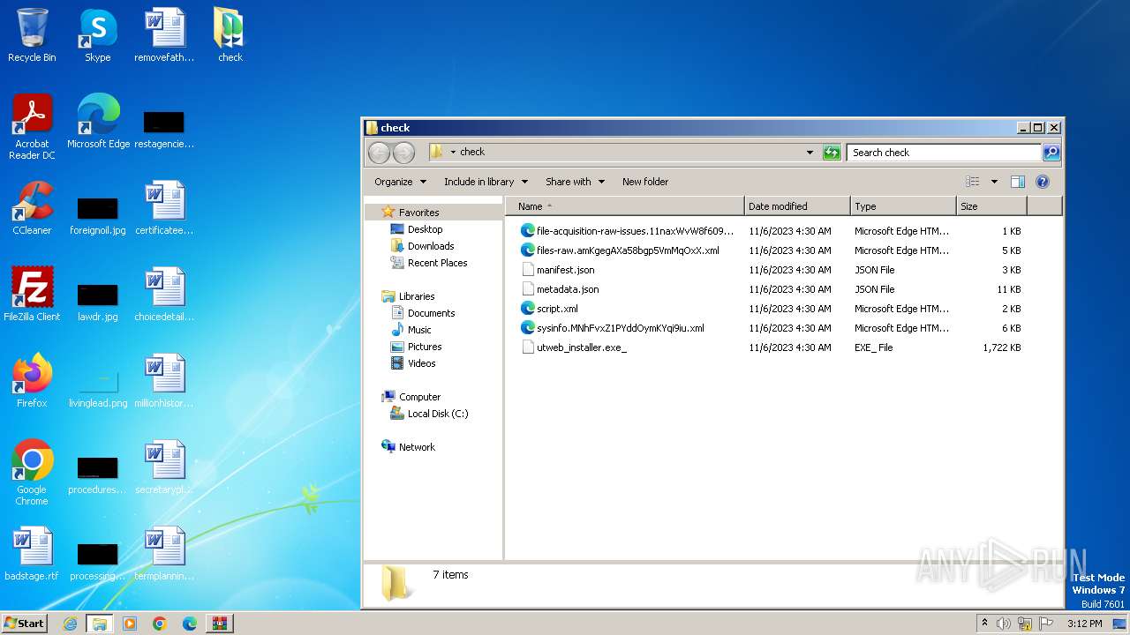Screen dimensions: 1130x635
Task: Sort files by Size column
Action: click(991, 206)
